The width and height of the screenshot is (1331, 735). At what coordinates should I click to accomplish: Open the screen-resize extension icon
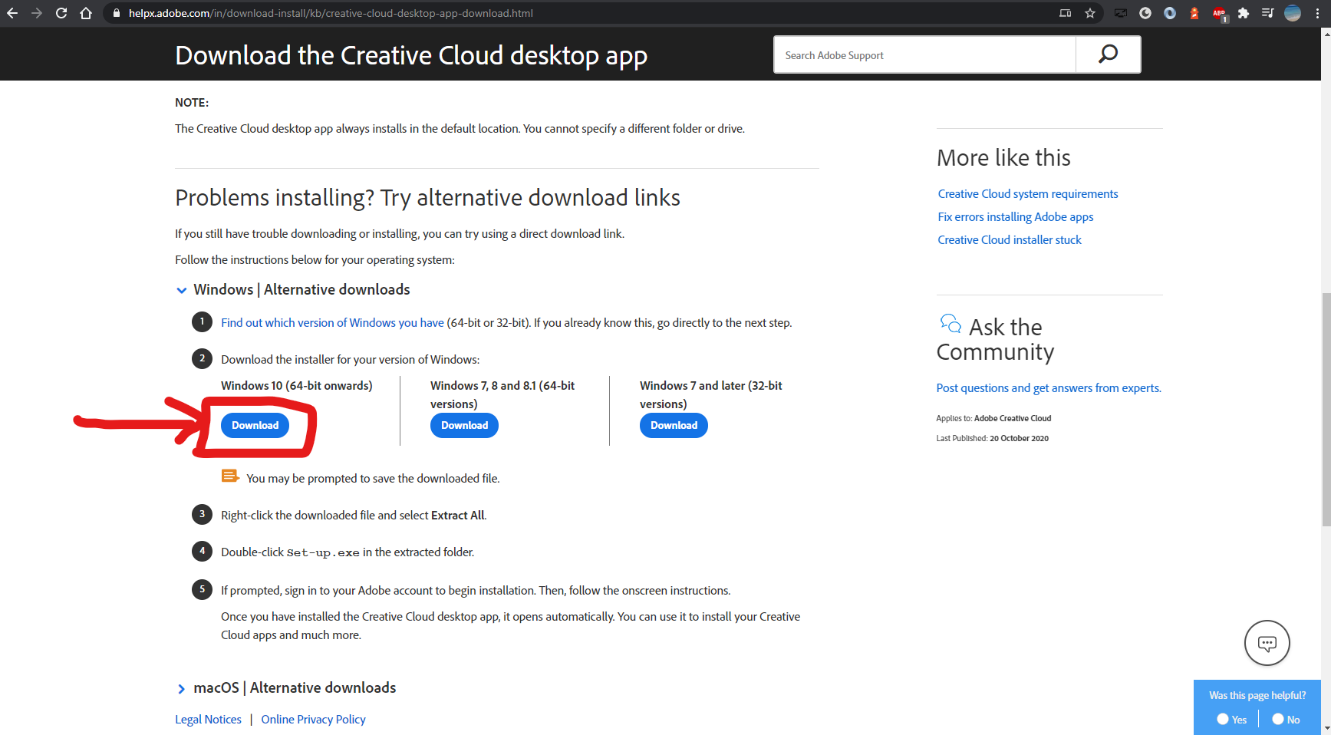pyautogui.click(x=1121, y=13)
